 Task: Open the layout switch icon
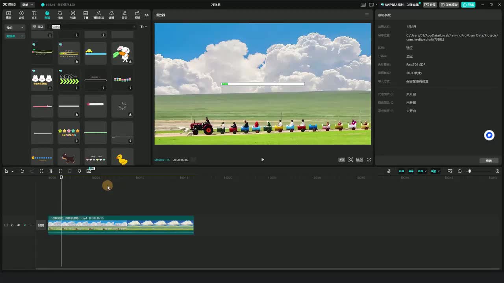click(x=371, y=5)
